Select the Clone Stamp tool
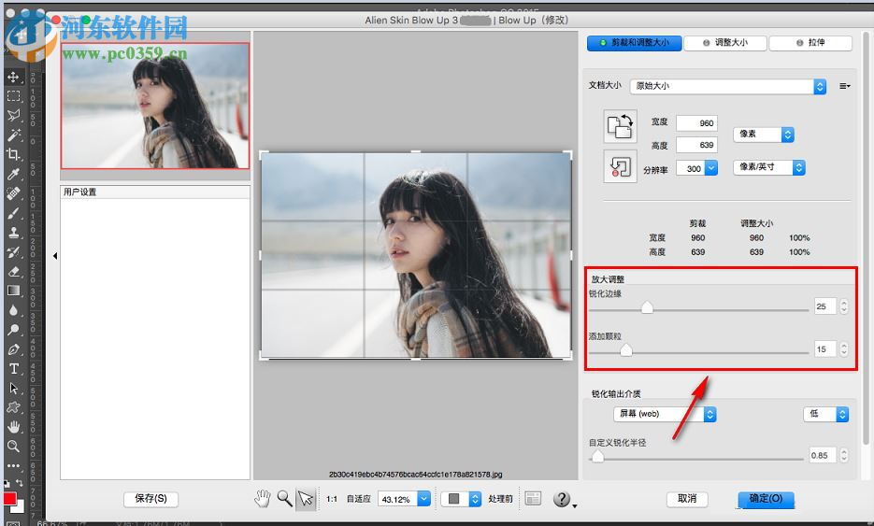The height and width of the screenshot is (526, 874). [x=13, y=233]
